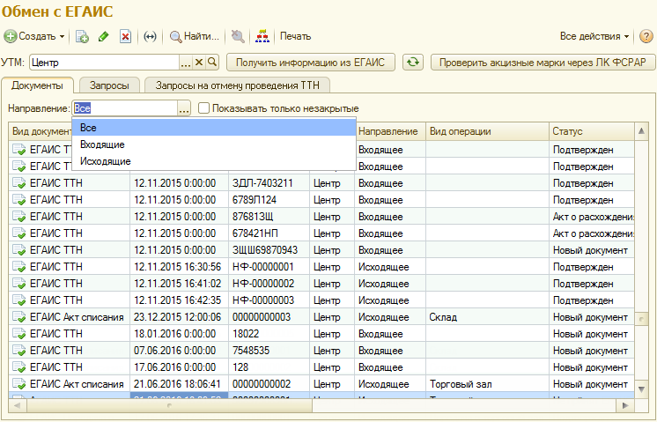Click the green refresh arrows button
Image resolution: width=657 pixels, height=422 pixels.
pos(412,63)
